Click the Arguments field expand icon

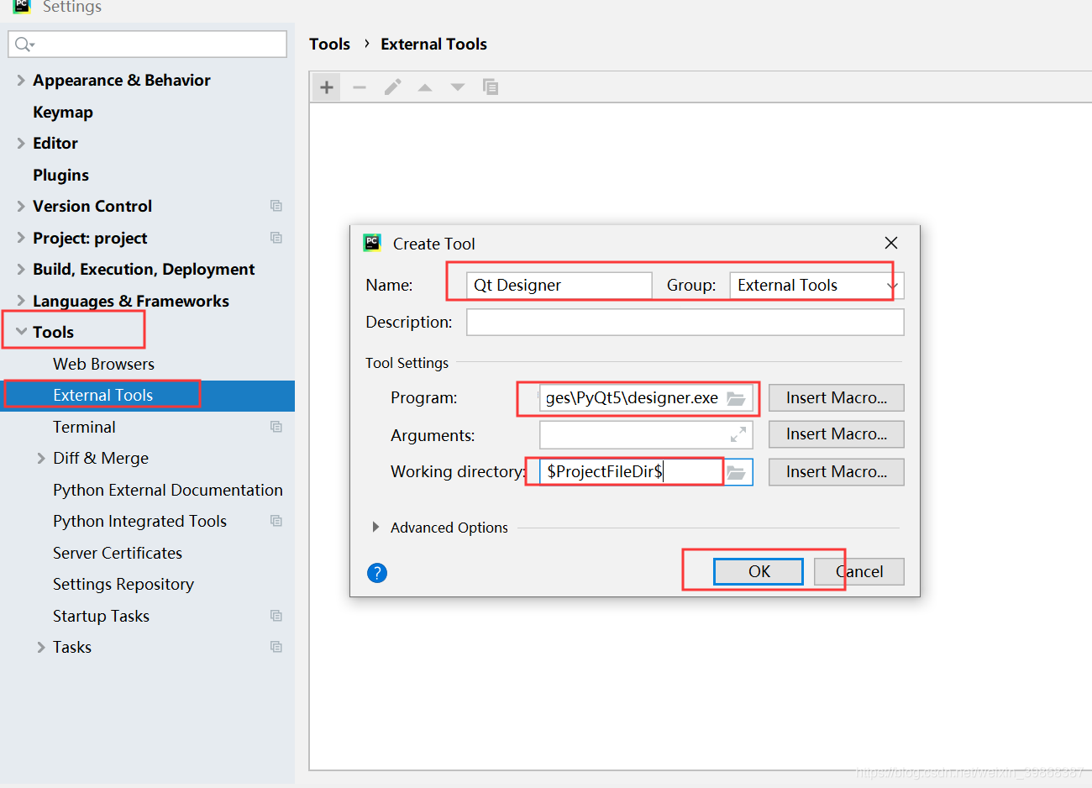pos(738,434)
